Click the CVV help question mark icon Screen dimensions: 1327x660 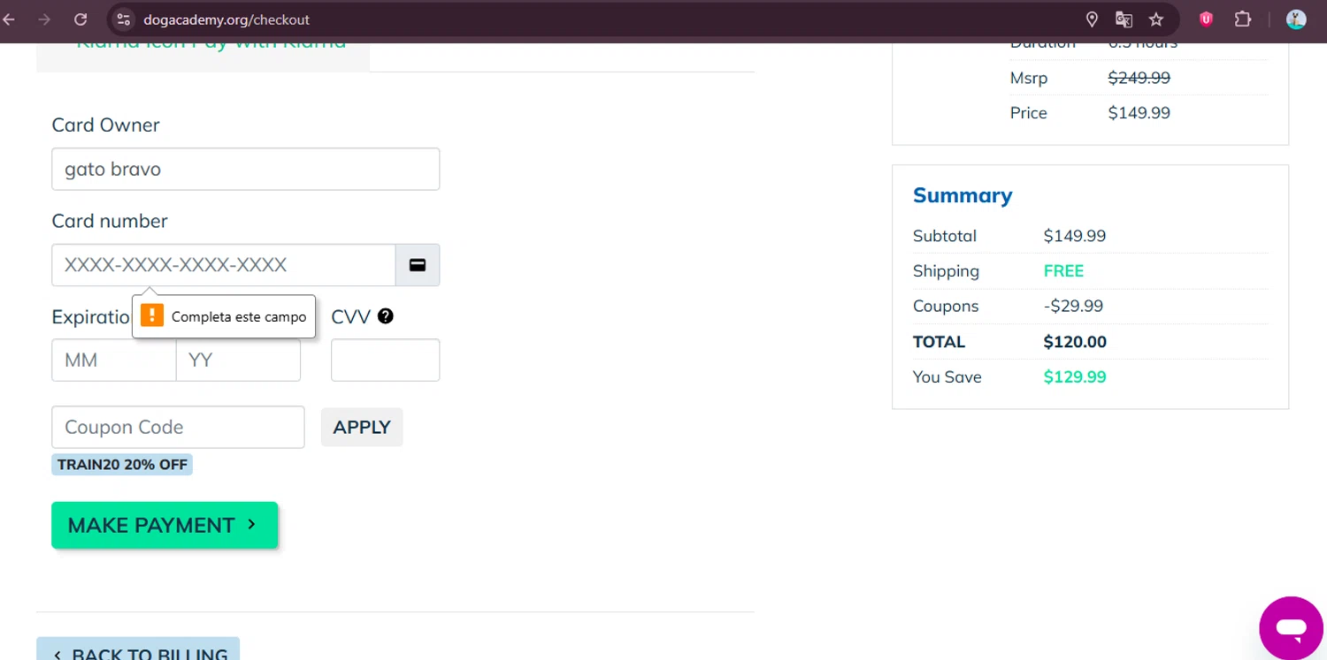[386, 316]
